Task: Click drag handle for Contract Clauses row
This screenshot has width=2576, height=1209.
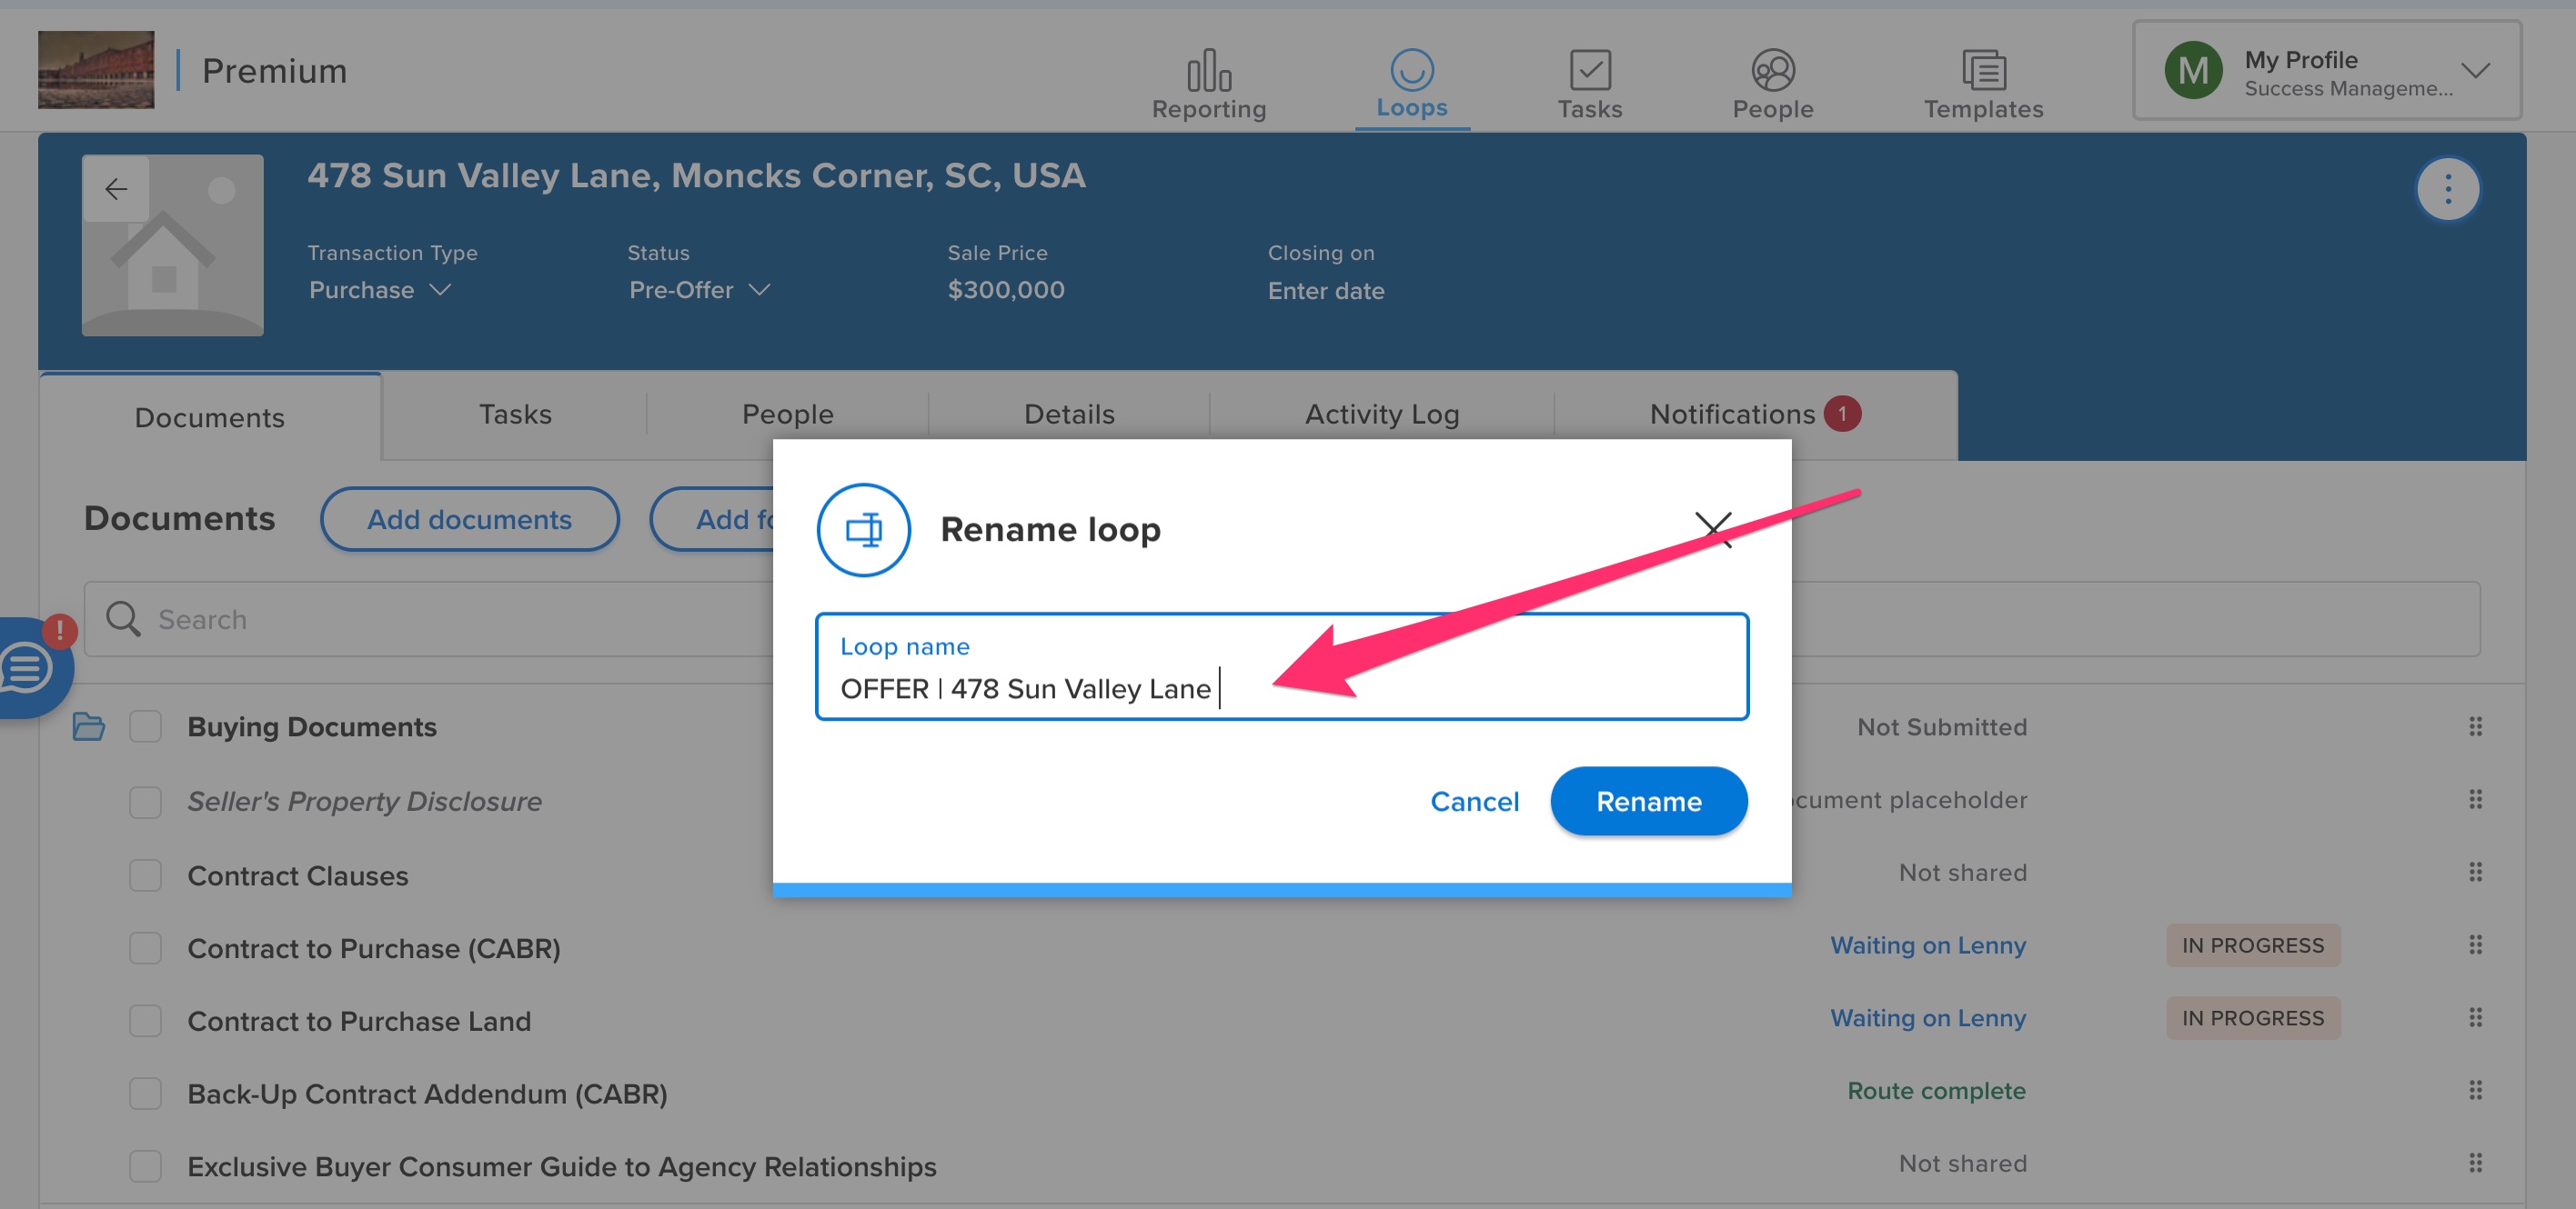Action: coord(2475,873)
